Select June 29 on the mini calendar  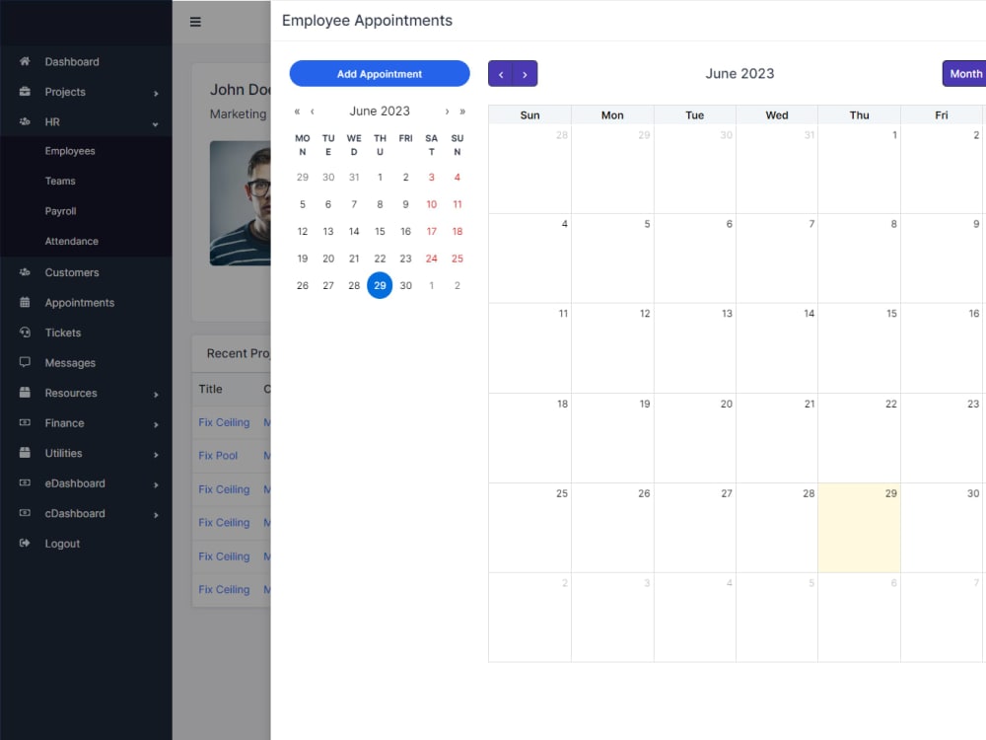coord(380,285)
